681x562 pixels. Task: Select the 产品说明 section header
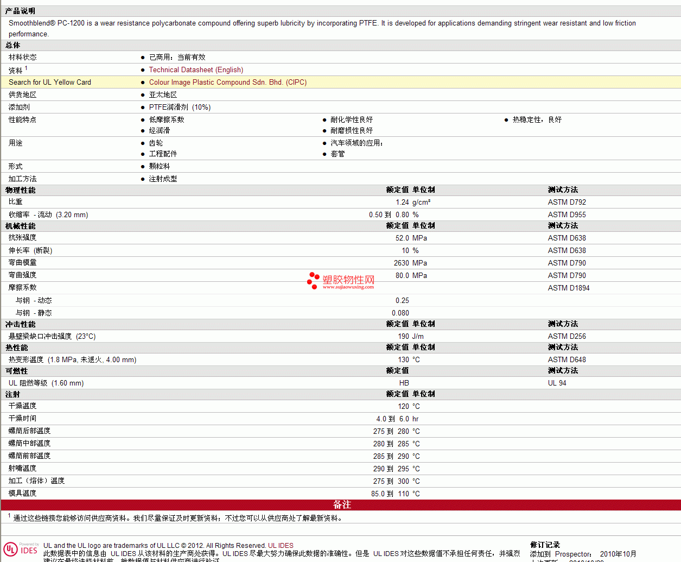tap(20, 11)
